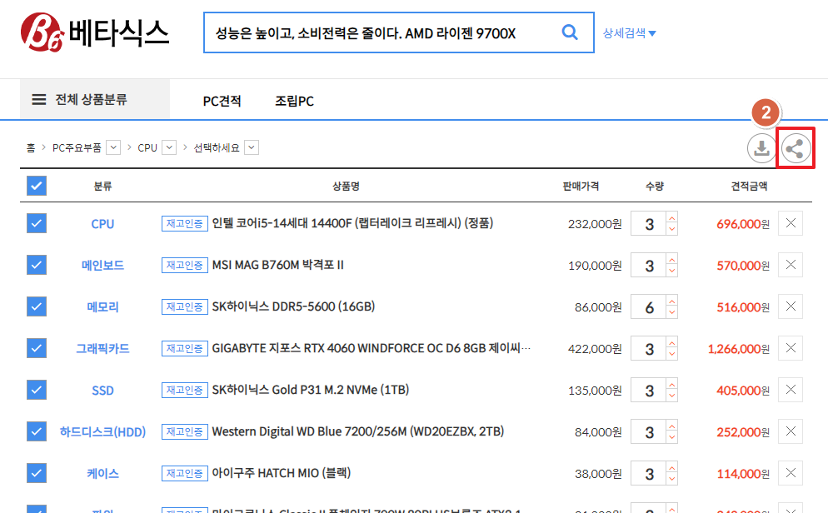
Task: Click the 재고인증 badge on CPU row
Action: (184, 224)
